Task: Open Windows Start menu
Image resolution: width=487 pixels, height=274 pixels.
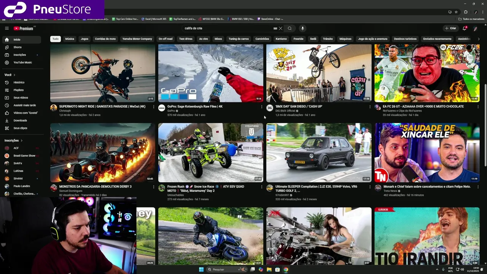Action: [201, 269]
